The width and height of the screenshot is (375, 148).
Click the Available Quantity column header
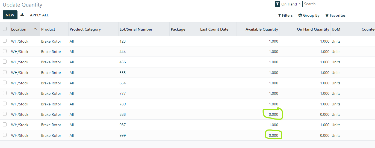[262, 29]
